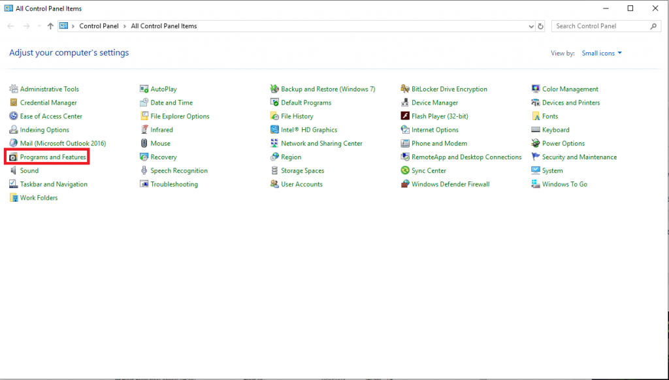Open the Internet Options link
Screen dimensions: 669x380
click(x=434, y=130)
